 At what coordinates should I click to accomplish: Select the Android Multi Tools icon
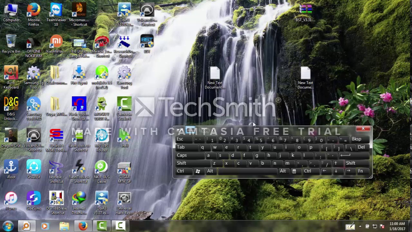pos(56,140)
